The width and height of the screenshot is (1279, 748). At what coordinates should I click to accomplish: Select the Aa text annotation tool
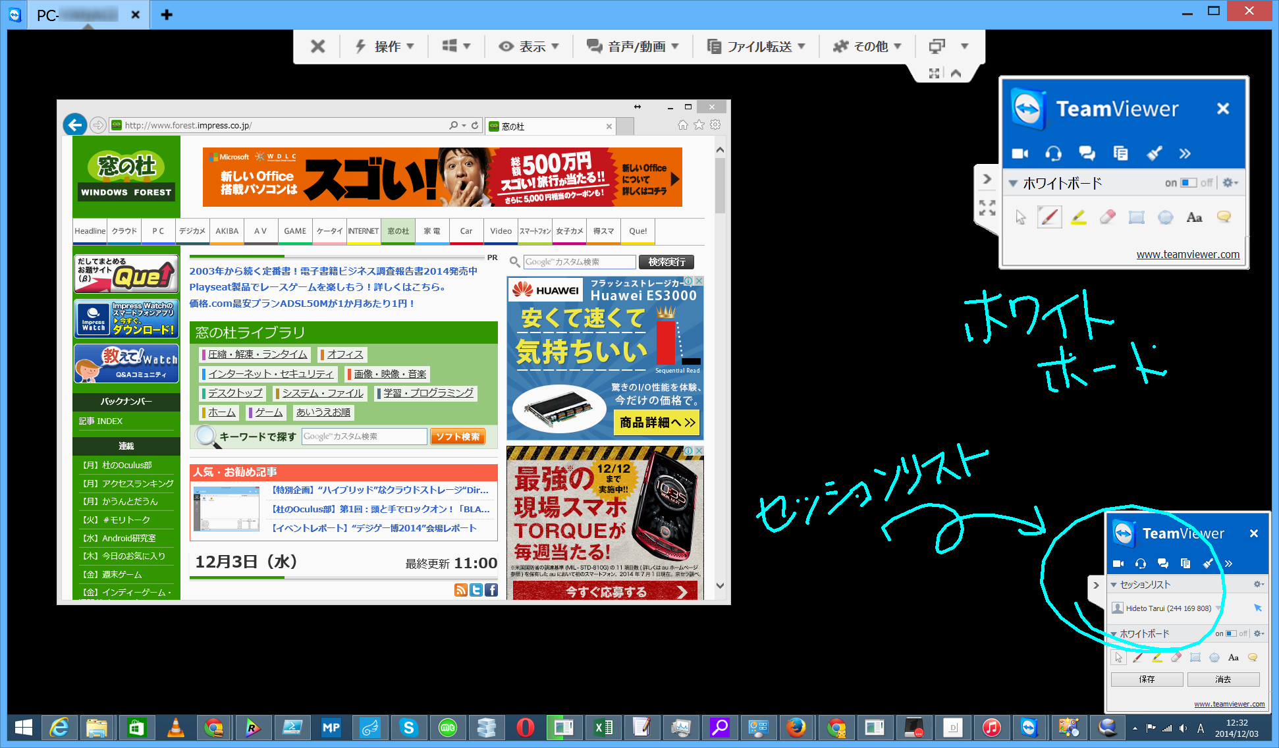[x=1194, y=217]
